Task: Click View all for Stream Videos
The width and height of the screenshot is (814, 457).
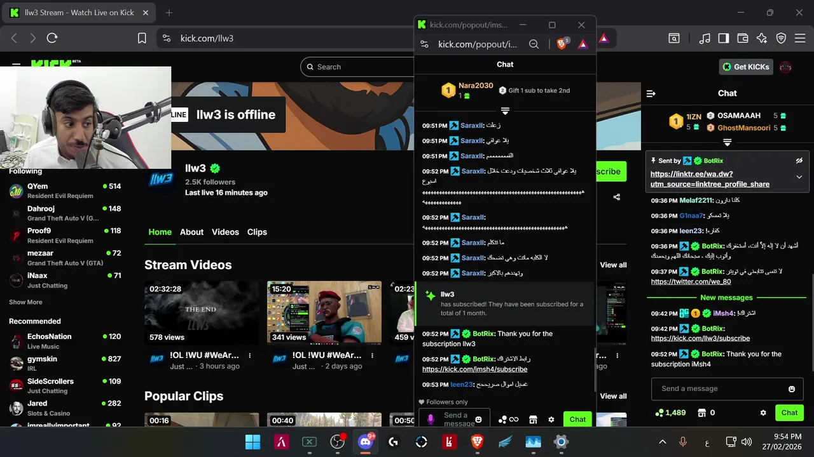Action: tap(613, 265)
